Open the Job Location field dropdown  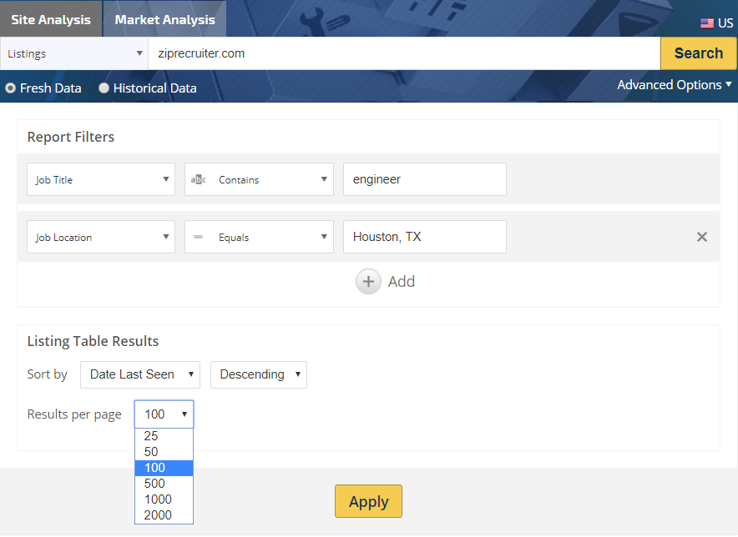pyautogui.click(x=101, y=237)
